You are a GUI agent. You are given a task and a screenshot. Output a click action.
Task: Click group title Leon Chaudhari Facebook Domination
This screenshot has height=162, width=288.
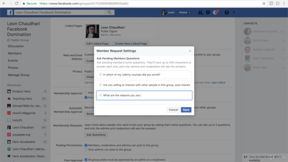tap(23, 29)
